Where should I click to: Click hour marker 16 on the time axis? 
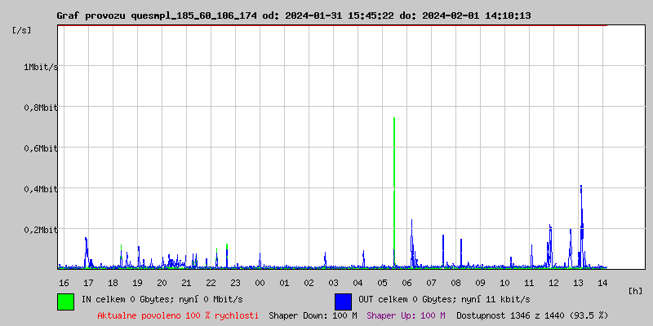[x=64, y=283]
